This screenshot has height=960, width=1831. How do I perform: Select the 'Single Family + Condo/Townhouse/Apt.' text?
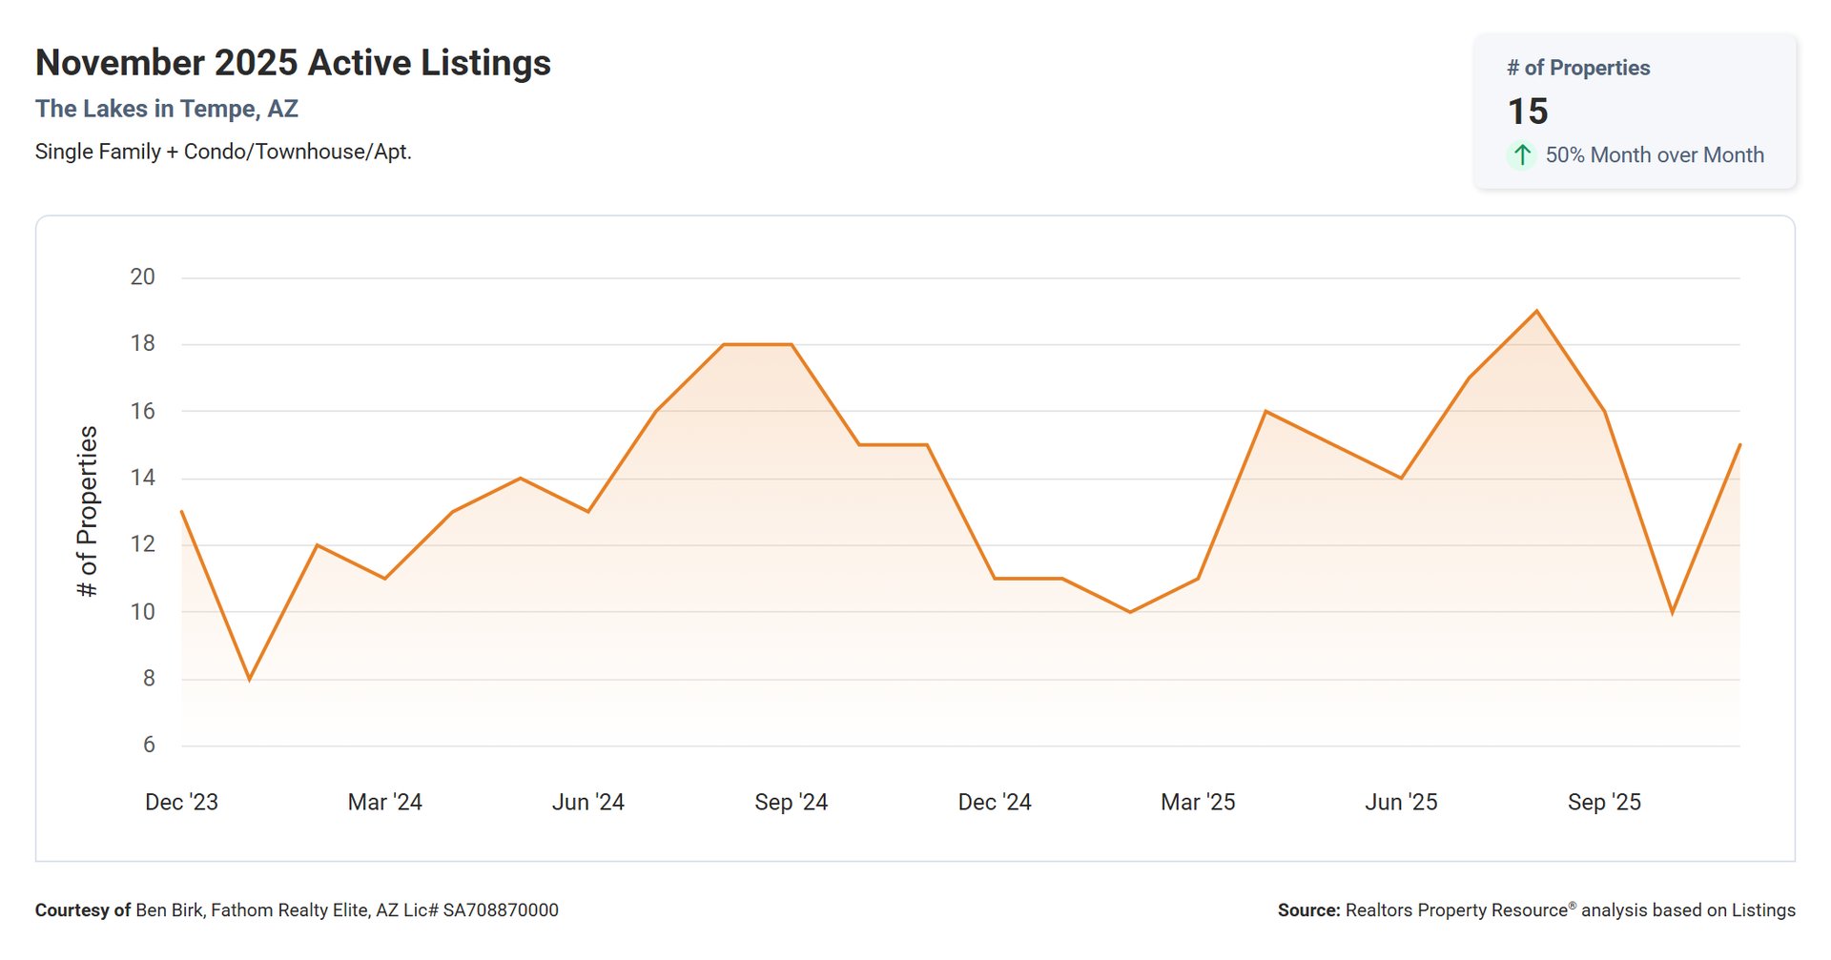click(223, 152)
